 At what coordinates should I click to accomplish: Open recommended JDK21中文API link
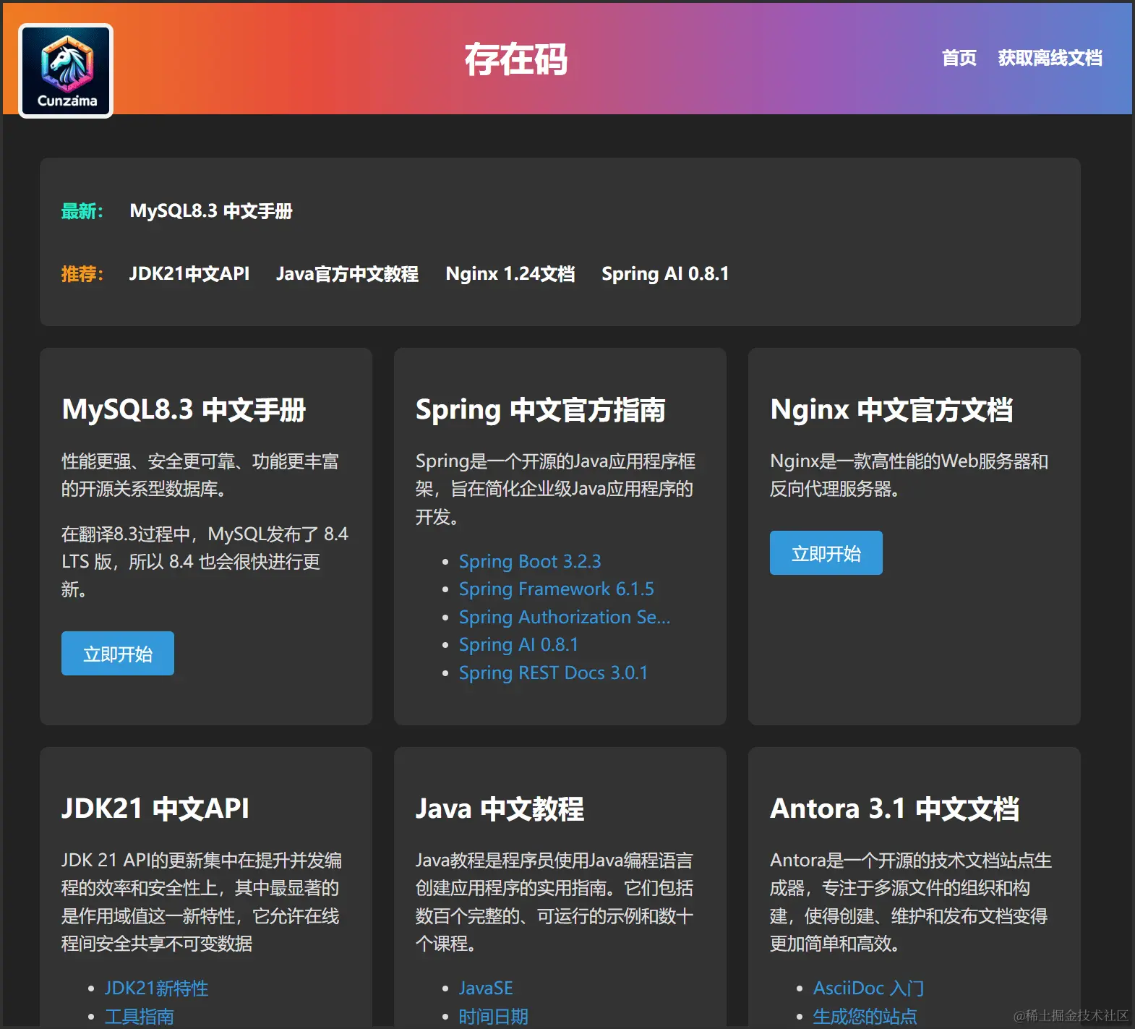[x=189, y=274]
